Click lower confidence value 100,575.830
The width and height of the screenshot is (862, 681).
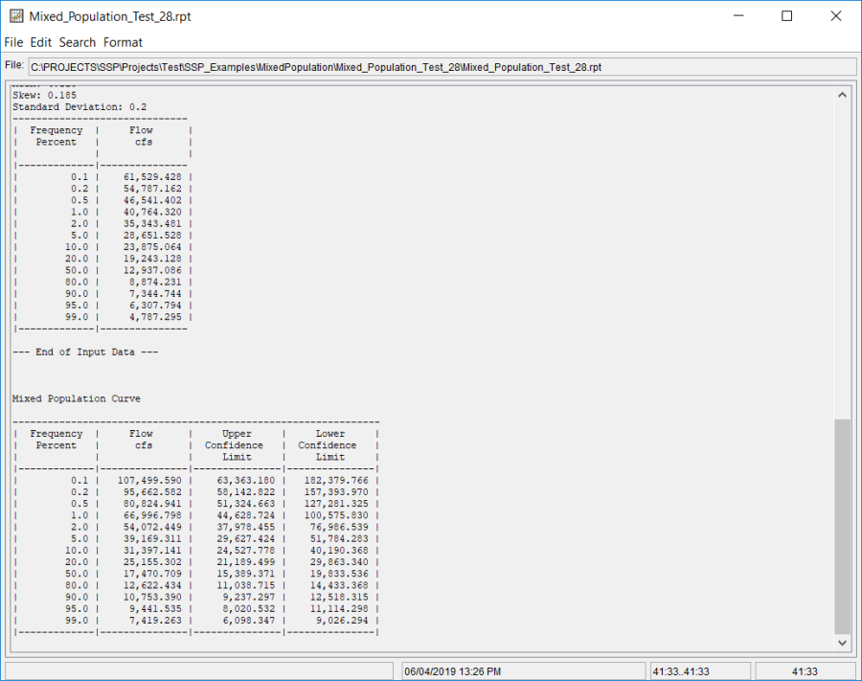(x=336, y=515)
